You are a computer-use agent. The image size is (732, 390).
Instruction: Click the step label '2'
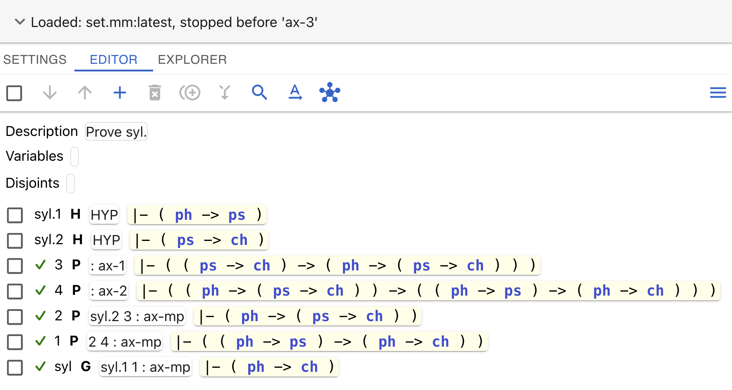click(58, 316)
